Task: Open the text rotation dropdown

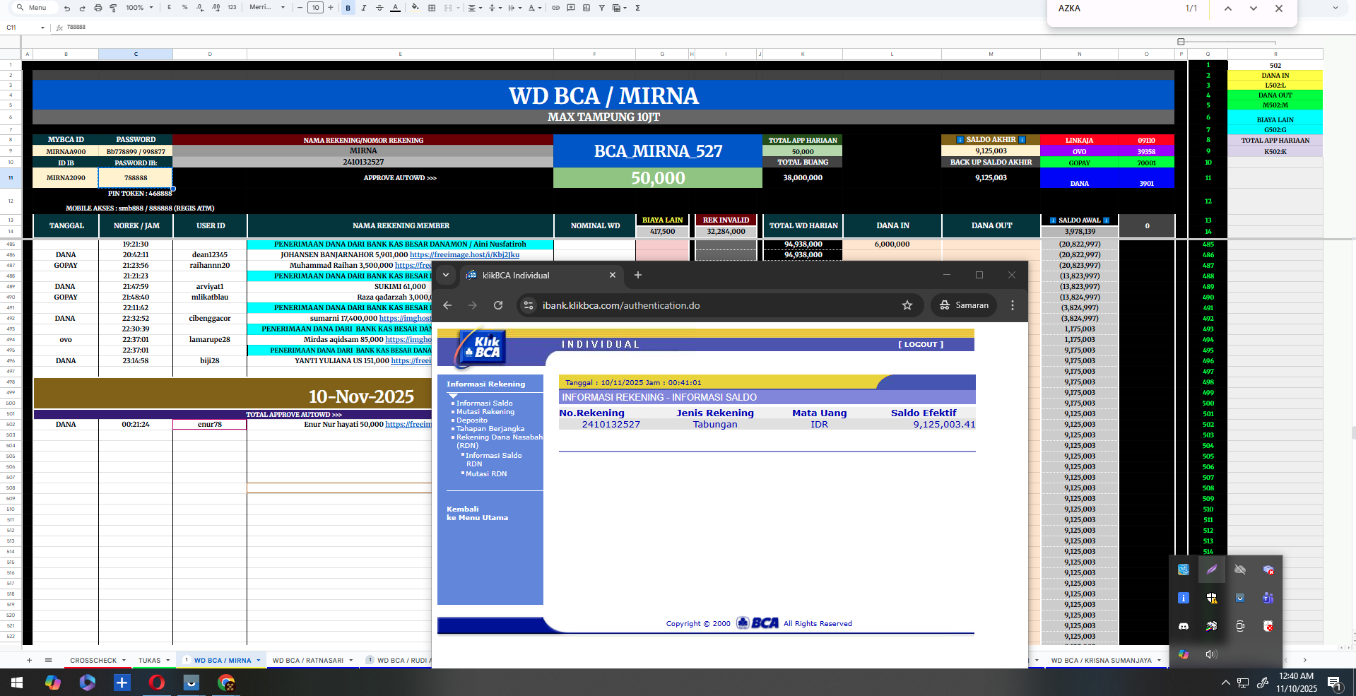Action: click(535, 8)
